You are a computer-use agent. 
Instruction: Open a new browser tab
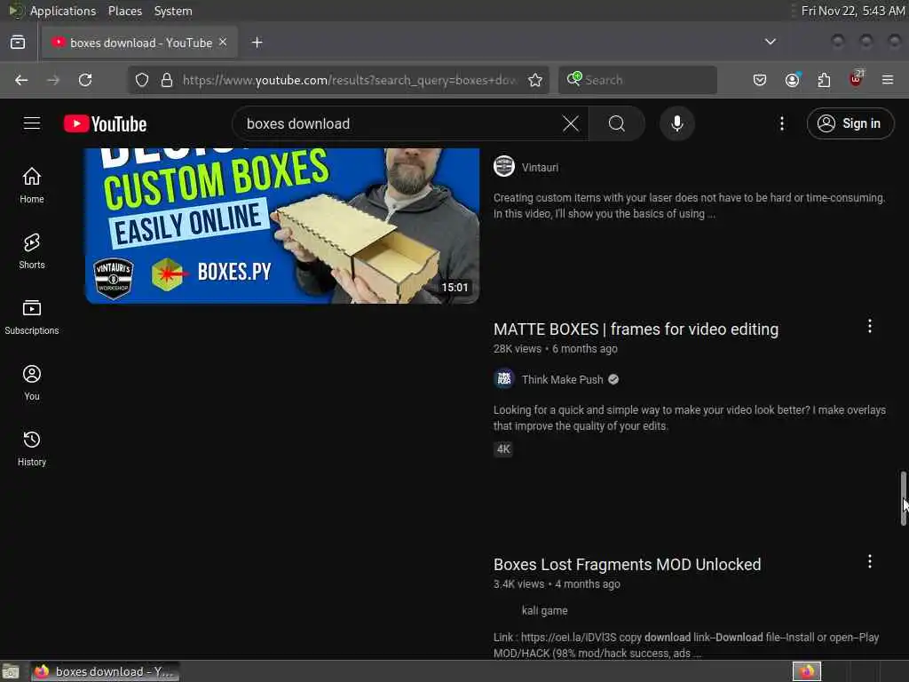pos(257,43)
